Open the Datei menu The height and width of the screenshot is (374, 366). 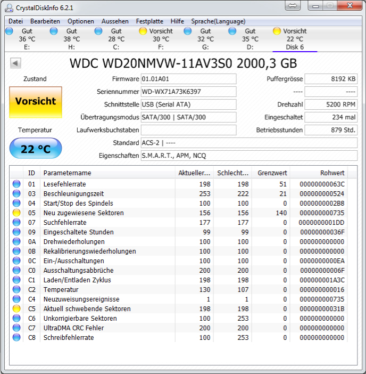tap(15, 21)
